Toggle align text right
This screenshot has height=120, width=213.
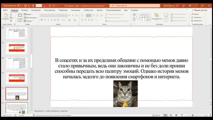89,20
